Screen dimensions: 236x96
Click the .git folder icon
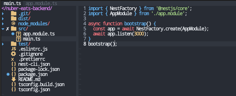pos(14,14)
